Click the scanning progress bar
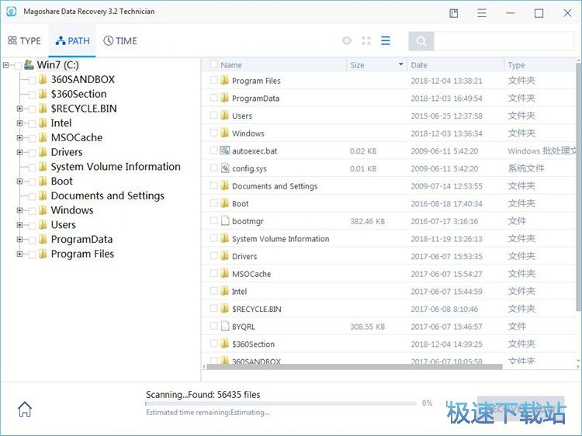This screenshot has height=436, width=582. 282,403
